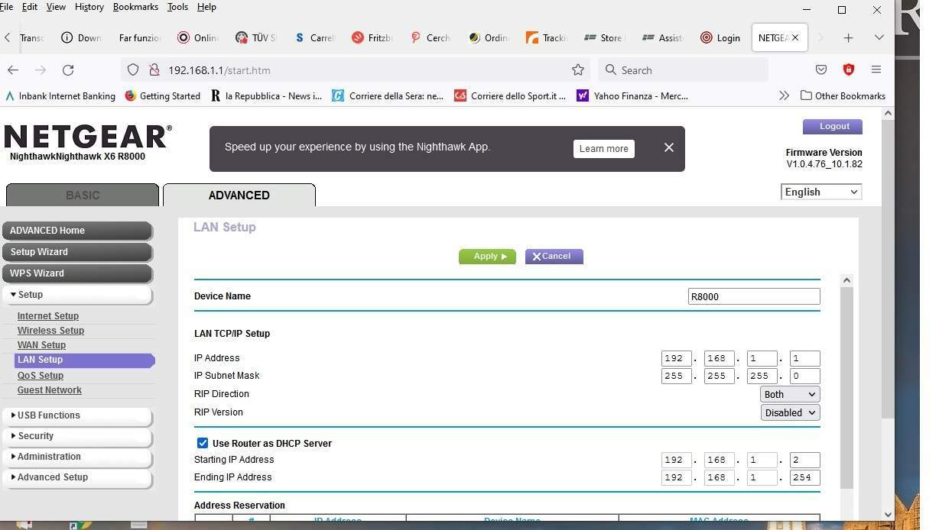Open Guest Network link
This screenshot has width=939, height=530.
point(50,390)
